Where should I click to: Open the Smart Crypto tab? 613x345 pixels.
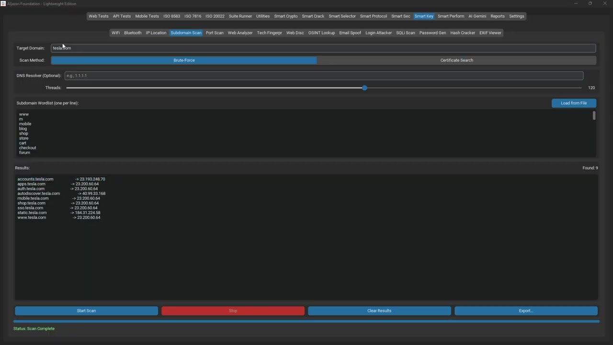(286, 16)
